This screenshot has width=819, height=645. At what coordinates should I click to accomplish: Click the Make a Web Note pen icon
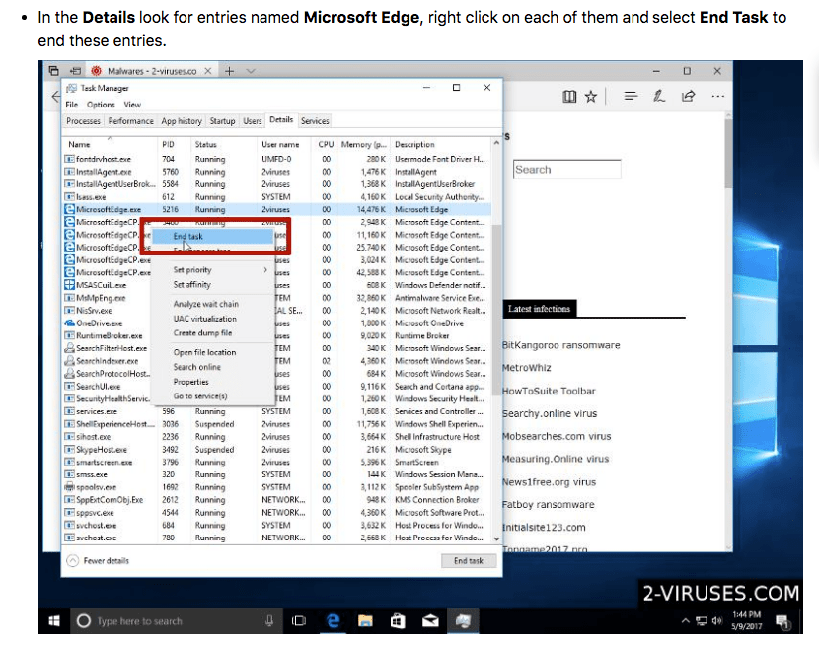tap(659, 96)
